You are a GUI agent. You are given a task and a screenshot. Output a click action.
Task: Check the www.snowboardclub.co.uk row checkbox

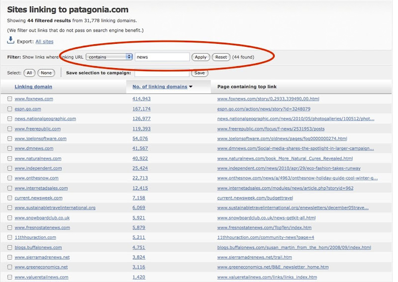tap(9, 218)
